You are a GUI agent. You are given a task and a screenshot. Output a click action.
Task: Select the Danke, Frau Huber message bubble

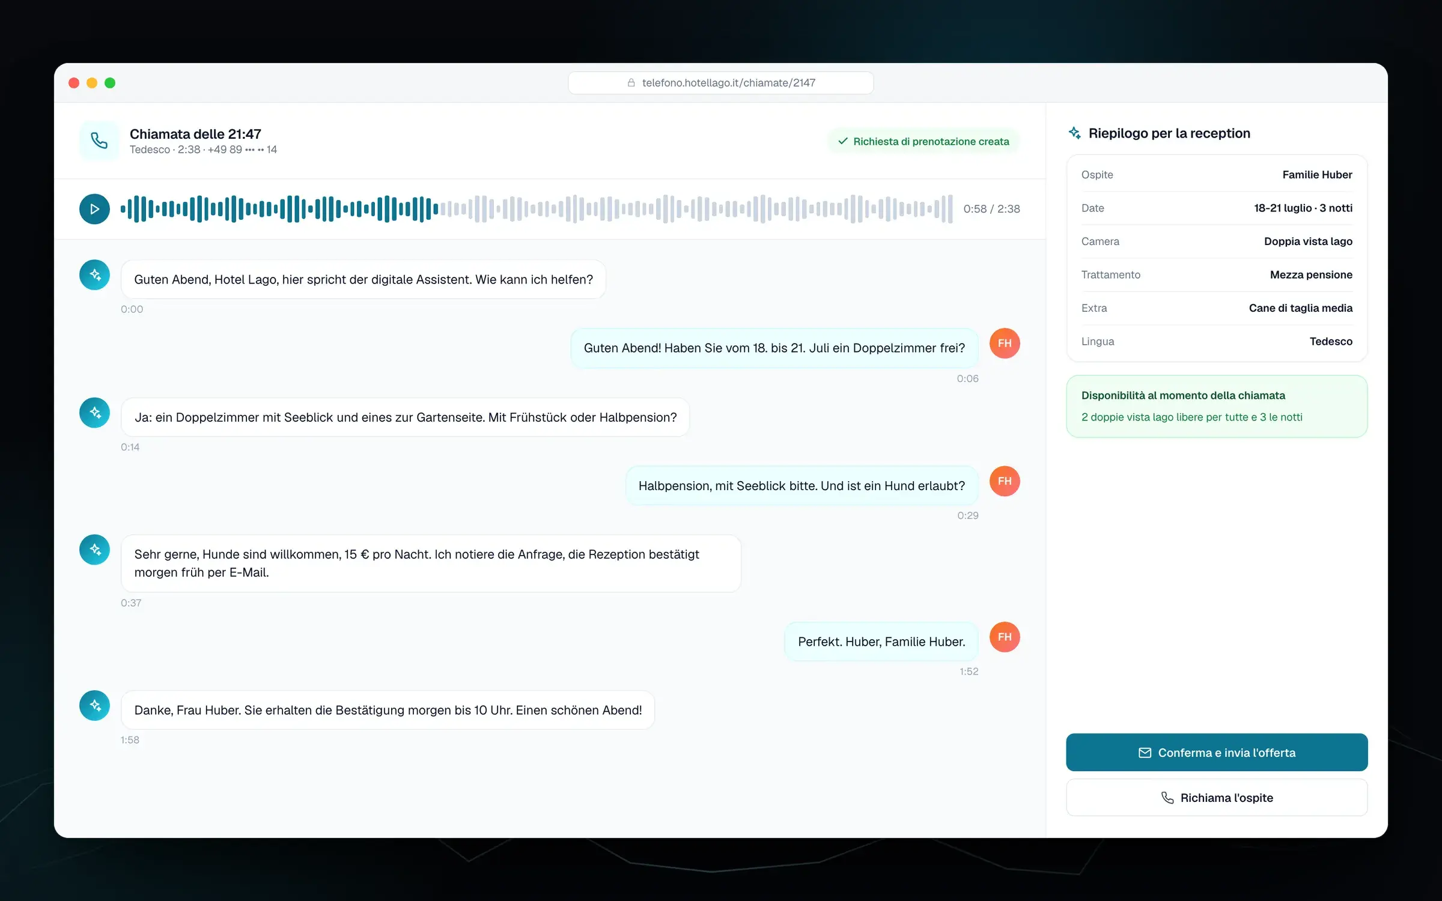388,710
